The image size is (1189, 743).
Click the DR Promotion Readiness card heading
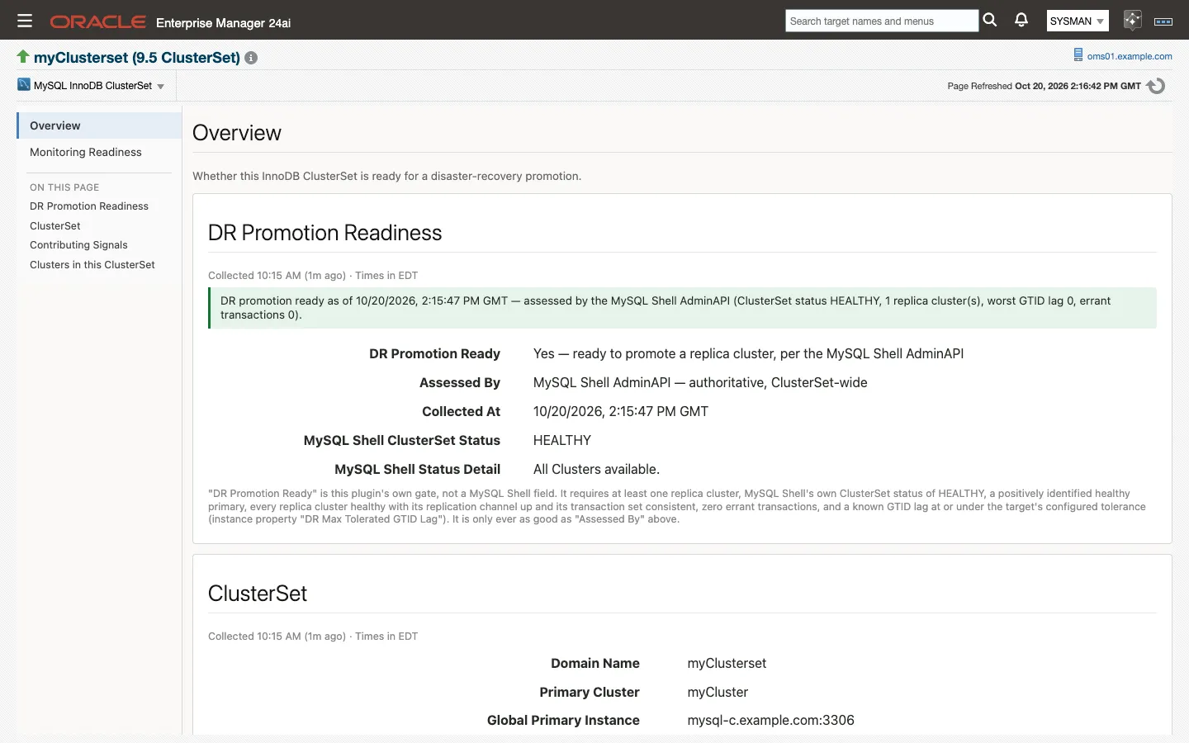(x=325, y=233)
